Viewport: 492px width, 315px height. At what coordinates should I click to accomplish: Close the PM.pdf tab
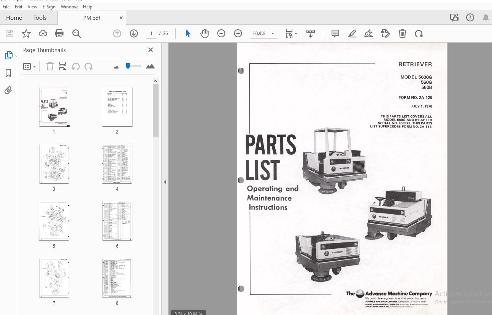click(x=121, y=17)
